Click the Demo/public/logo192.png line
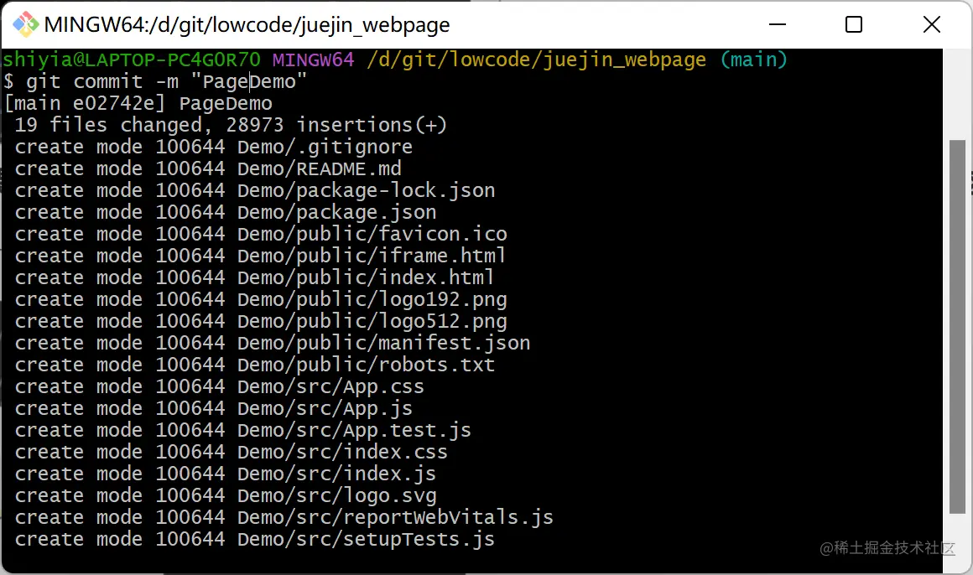Screen dimensions: 973x575 (261, 299)
